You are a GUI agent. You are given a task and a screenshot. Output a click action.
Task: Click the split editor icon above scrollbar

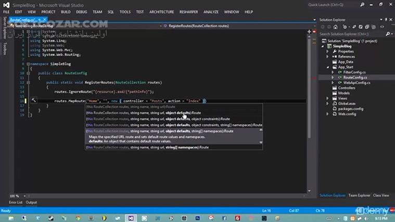coord(309,32)
